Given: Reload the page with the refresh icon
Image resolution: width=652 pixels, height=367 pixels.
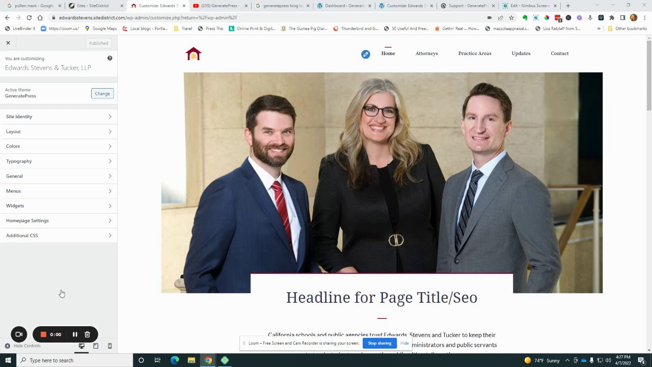Looking at the screenshot, I should [x=29, y=17].
